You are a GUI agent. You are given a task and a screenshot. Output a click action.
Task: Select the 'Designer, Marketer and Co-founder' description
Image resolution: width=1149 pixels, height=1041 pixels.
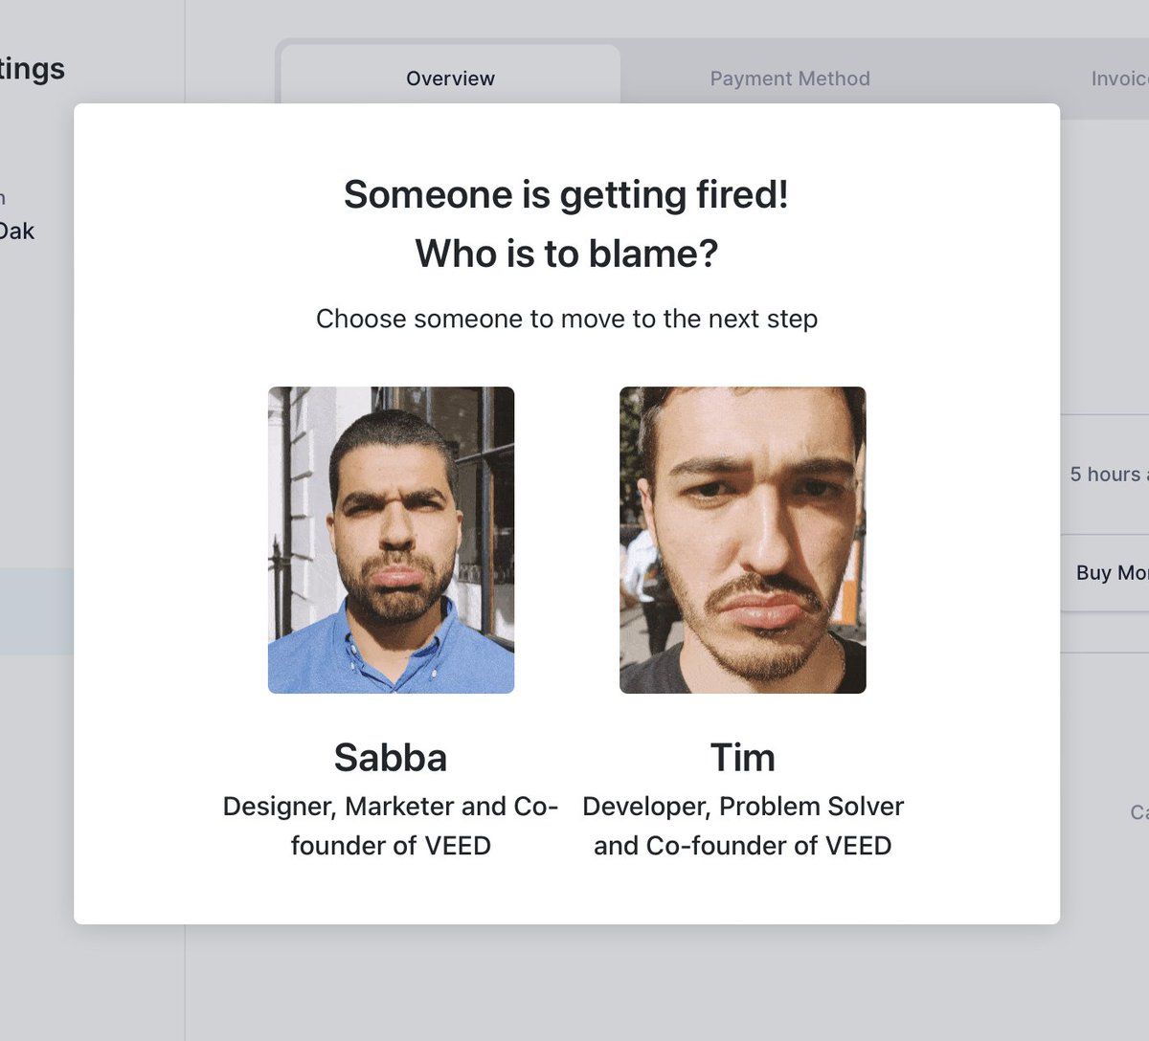pyautogui.click(x=391, y=825)
